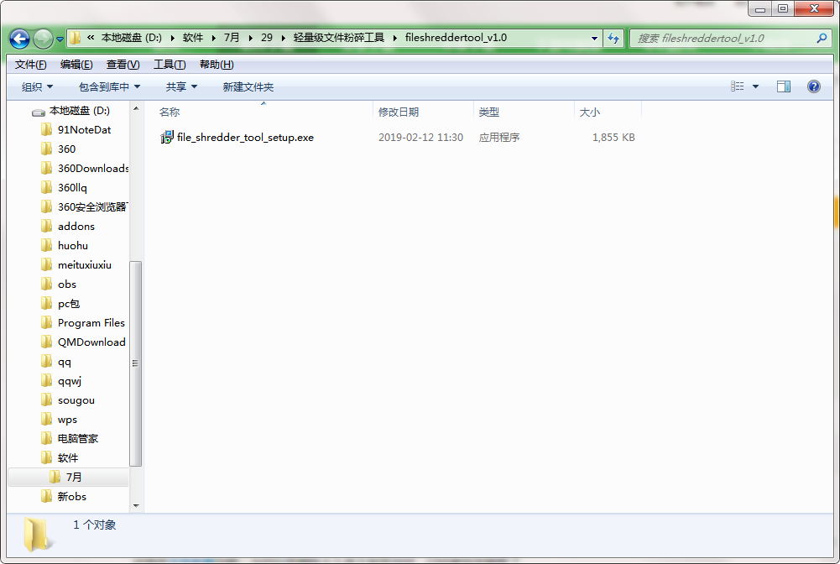Sort by the 修改日期 column header
840x564 pixels.
coord(423,112)
